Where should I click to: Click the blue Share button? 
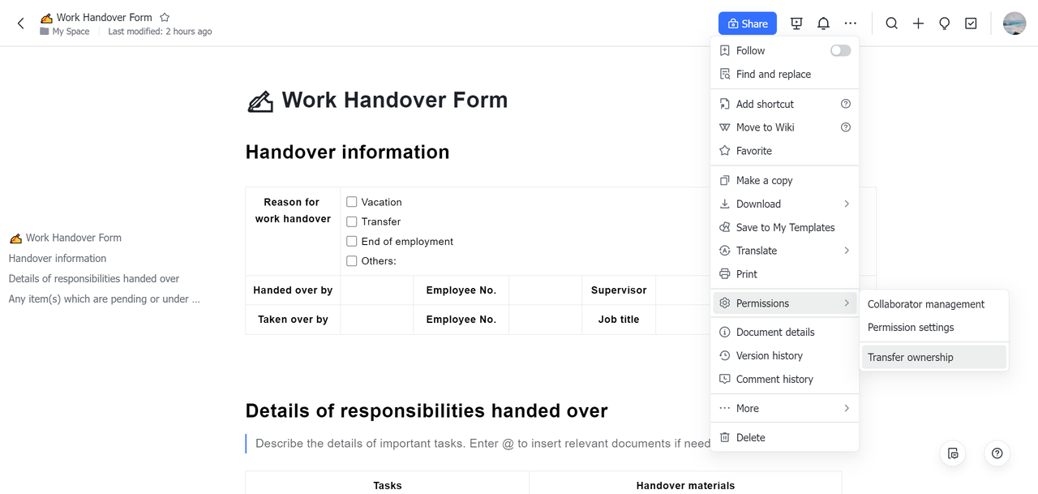pos(747,24)
